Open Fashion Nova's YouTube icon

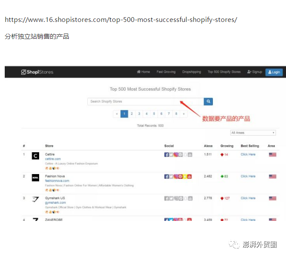tap(190, 177)
